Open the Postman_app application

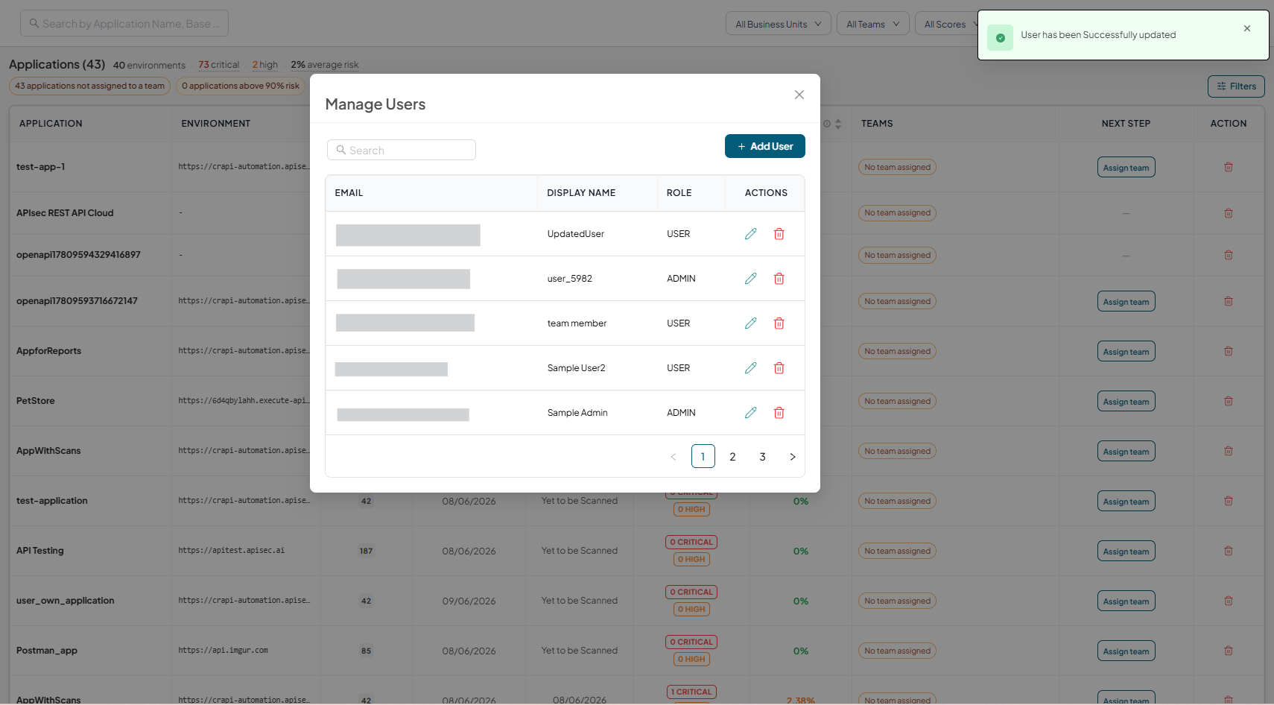(x=47, y=651)
